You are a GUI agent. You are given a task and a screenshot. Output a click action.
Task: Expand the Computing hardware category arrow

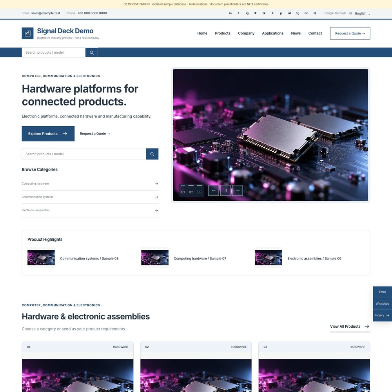[x=156, y=184]
